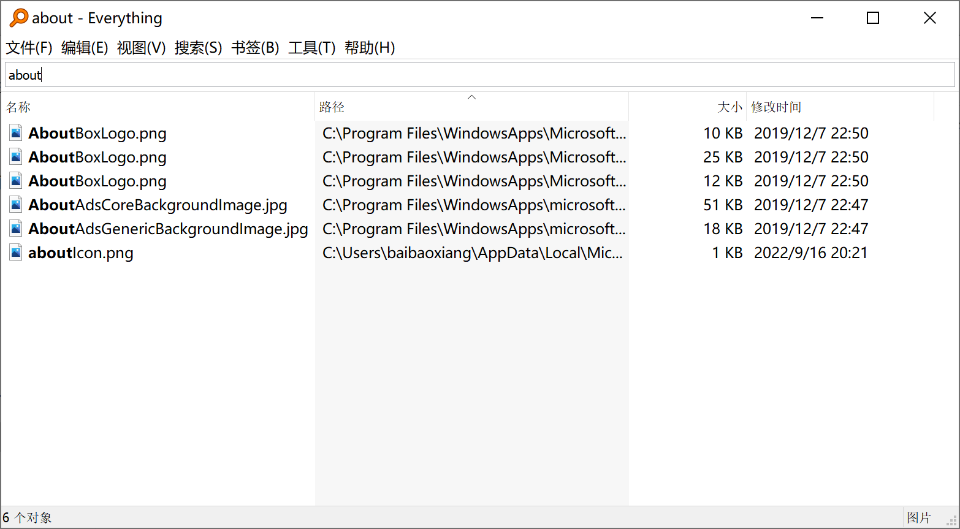This screenshot has height=529, width=960.
Task: Click modified date of AboutAdsGenericBackgroundImage.jpg
Action: tap(811, 229)
